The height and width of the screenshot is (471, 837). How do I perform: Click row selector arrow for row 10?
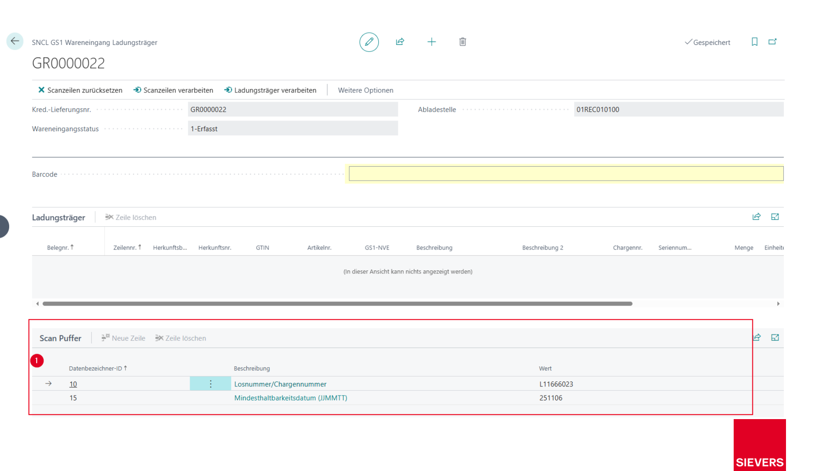point(48,384)
